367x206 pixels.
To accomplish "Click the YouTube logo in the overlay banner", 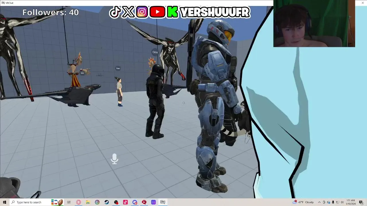I will 157,12.
